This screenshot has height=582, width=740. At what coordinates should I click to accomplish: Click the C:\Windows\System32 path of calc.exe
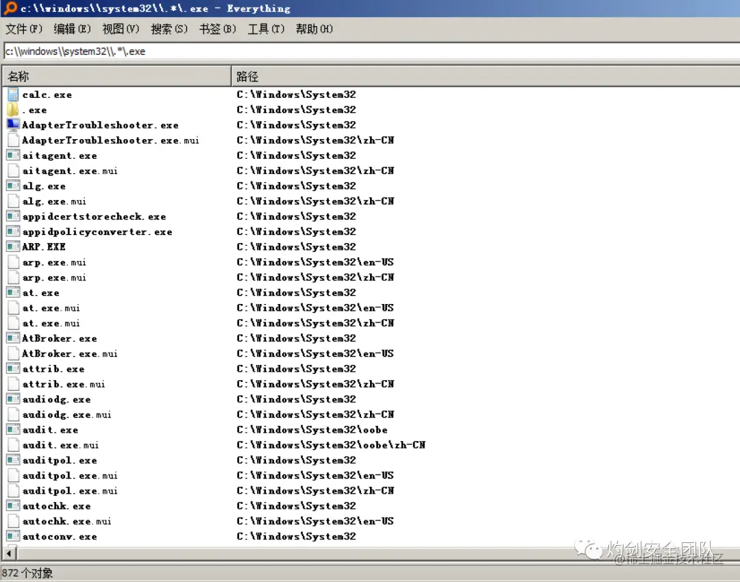coord(297,94)
